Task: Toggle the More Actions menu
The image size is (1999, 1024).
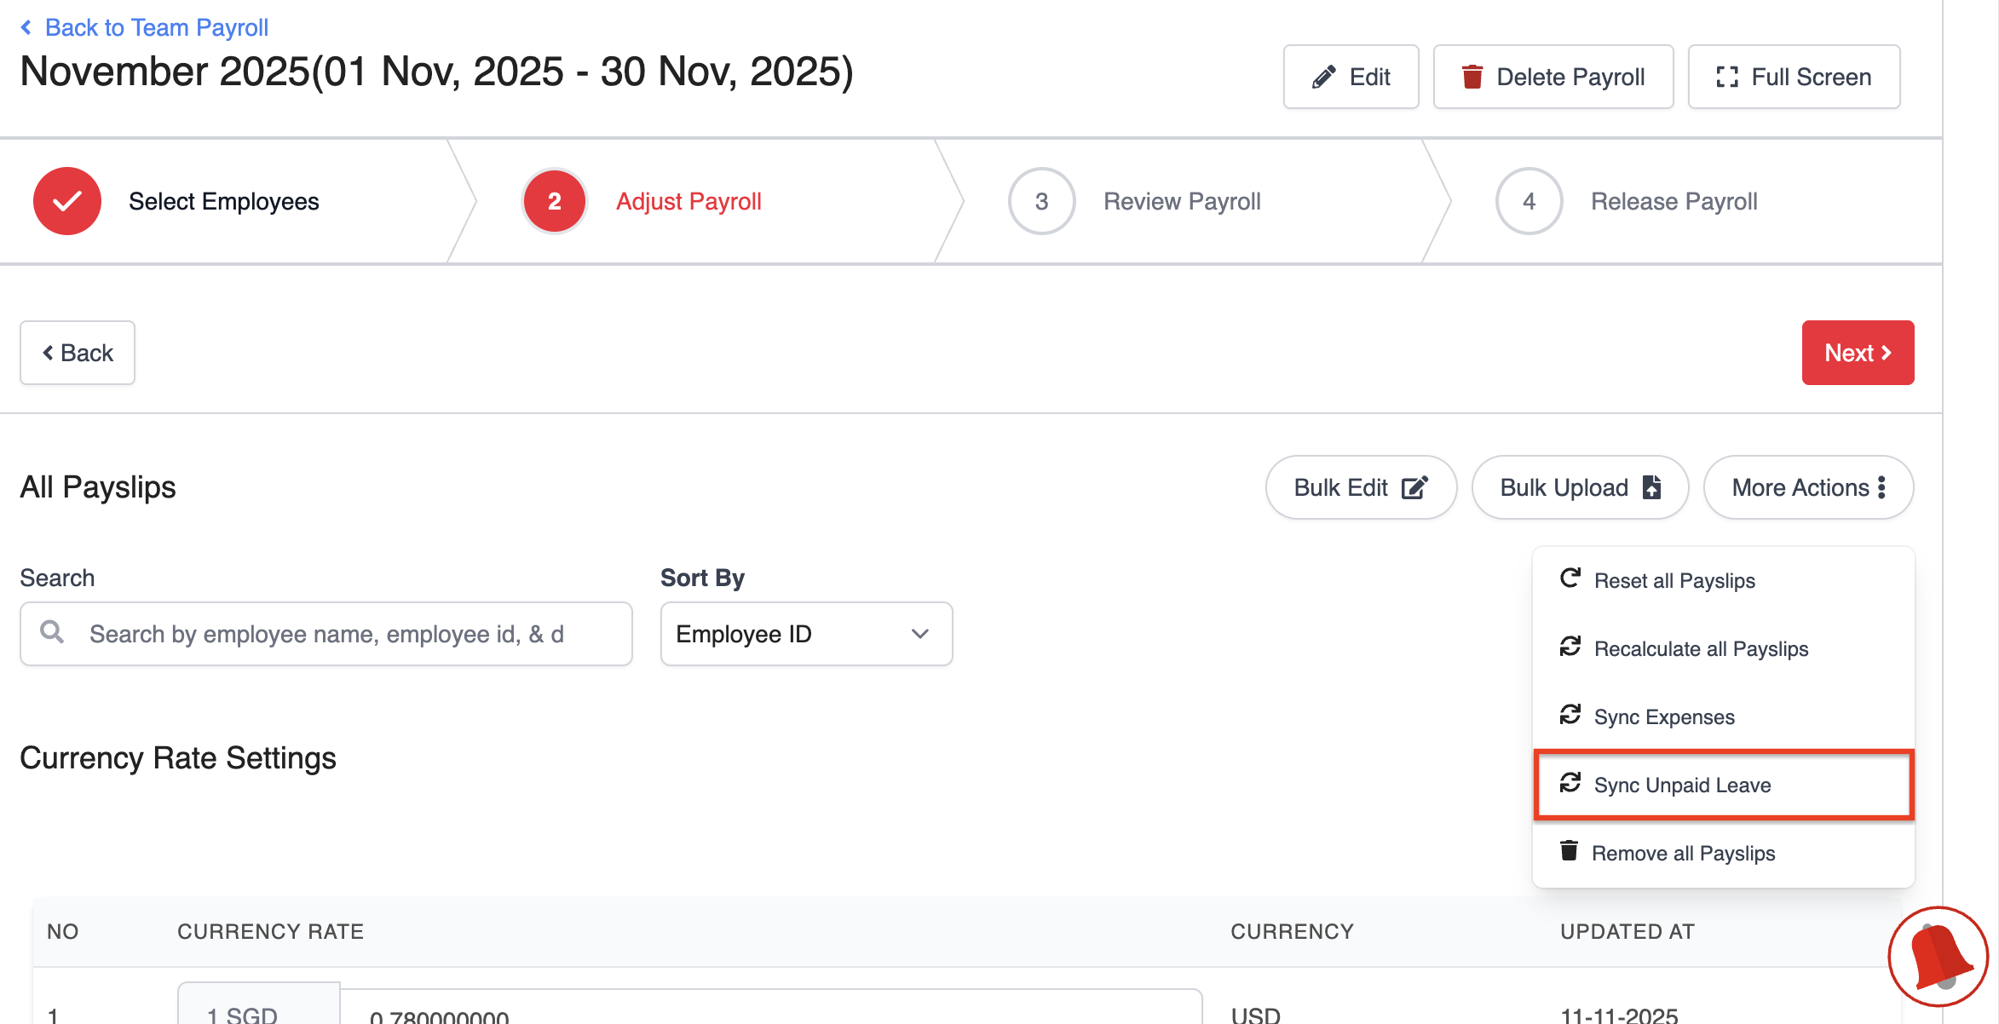Action: click(x=1808, y=487)
